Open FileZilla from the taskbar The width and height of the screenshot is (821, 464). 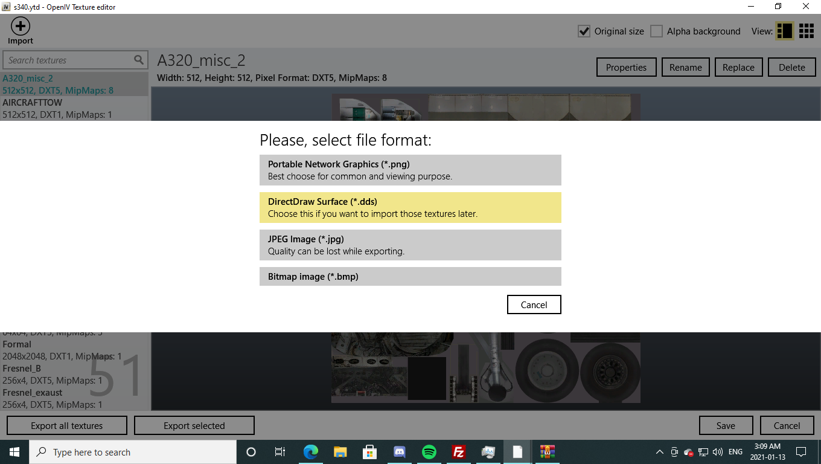(459, 452)
